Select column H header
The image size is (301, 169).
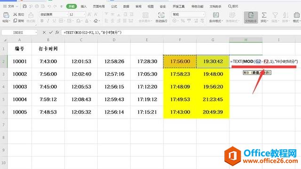246,40
